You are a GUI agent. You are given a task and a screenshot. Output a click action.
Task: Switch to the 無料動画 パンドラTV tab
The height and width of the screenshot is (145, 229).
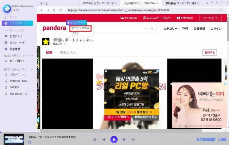point(180,3)
